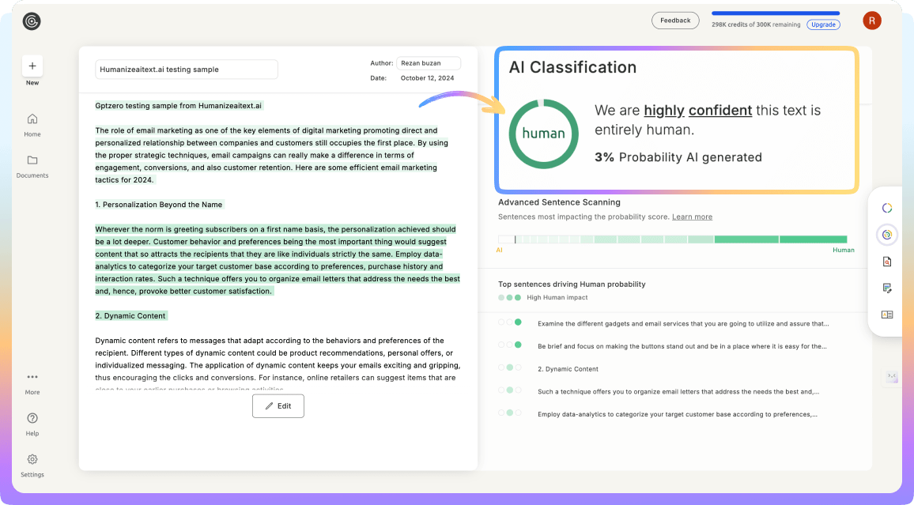The height and width of the screenshot is (505, 914).
Task: Open the writing feedback pencil icon
Action: coord(886,288)
